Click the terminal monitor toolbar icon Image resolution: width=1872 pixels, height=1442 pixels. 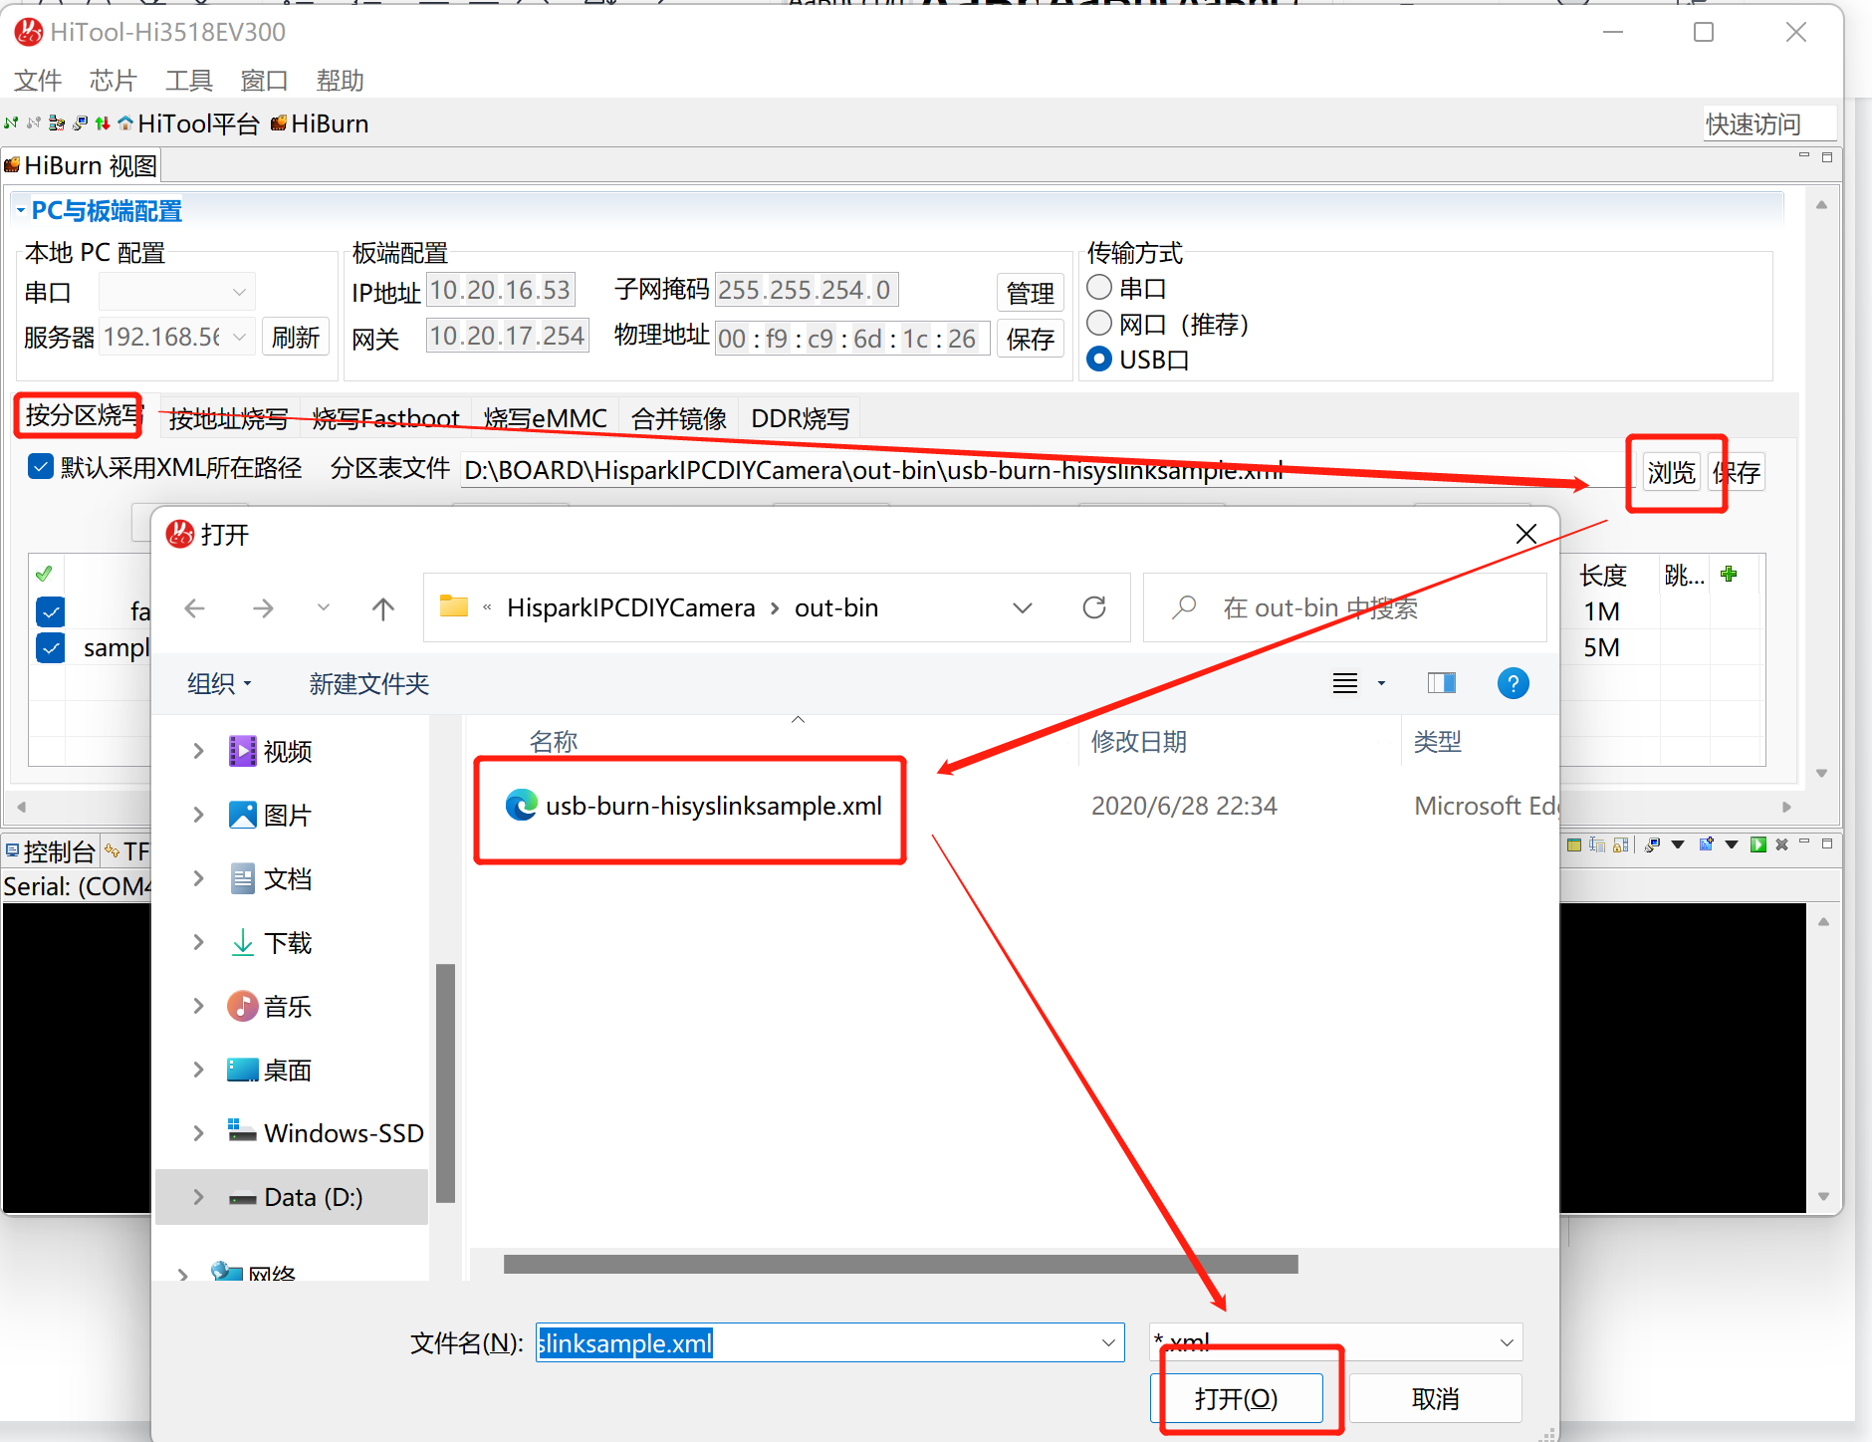[80, 123]
